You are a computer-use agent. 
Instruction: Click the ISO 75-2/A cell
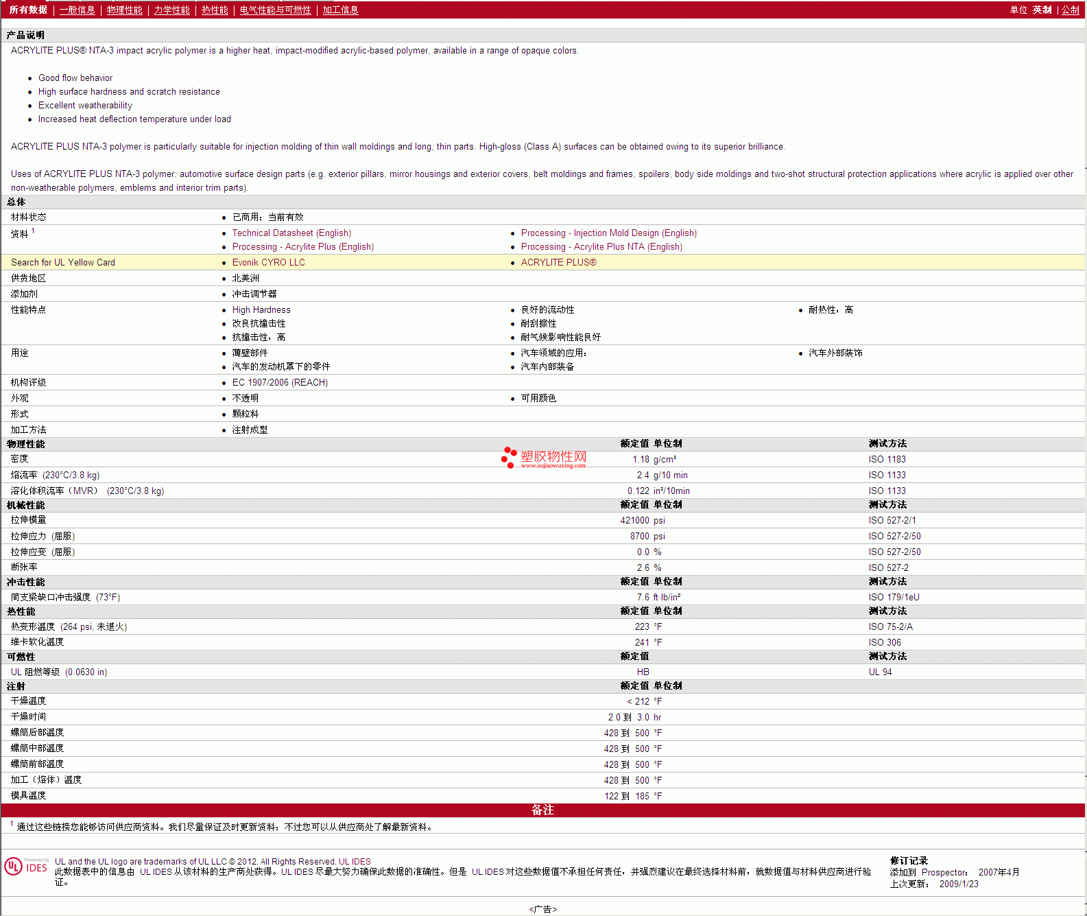click(x=890, y=626)
